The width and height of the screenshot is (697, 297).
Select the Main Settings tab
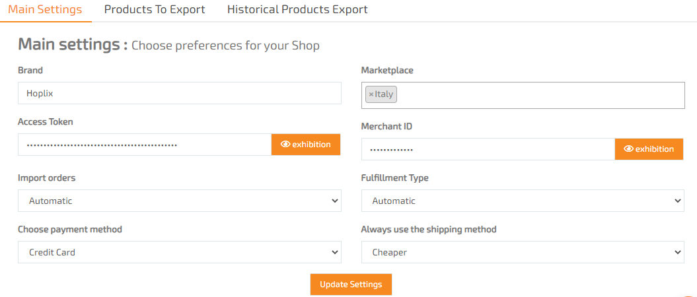tap(46, 10)
